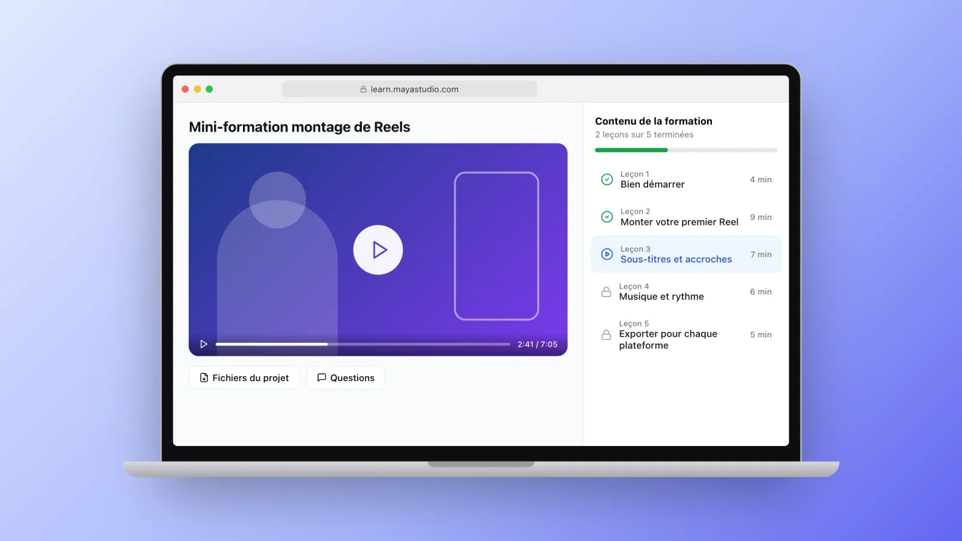Image resolution: width=962 pixels, height=541 pixels.
Task: Click the 7 min duration of Leçon 3
Action: (761, 254)
